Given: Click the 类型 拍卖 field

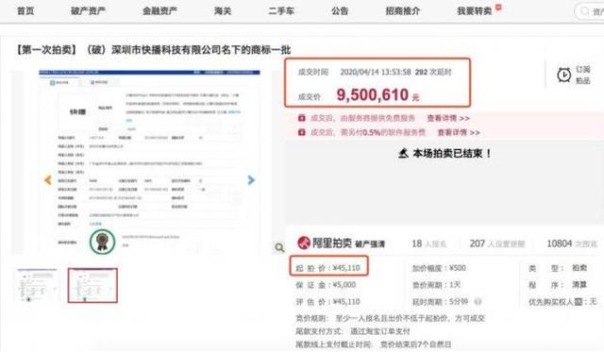Looking at the screenshot, I should [x=558, y=268].
